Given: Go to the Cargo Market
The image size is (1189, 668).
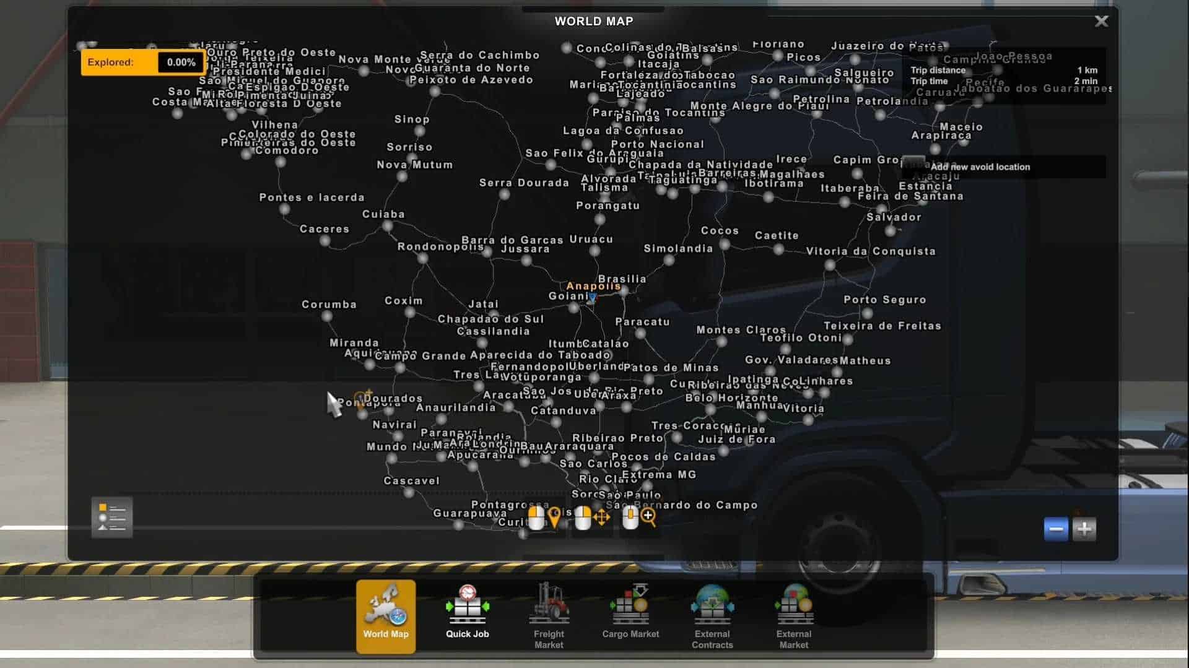Looking at the screenshot, I should click(630, 615).
